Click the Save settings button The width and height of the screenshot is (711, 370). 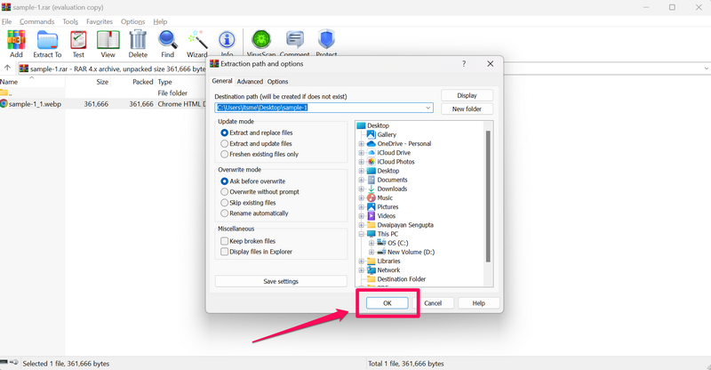pos(281,281)
